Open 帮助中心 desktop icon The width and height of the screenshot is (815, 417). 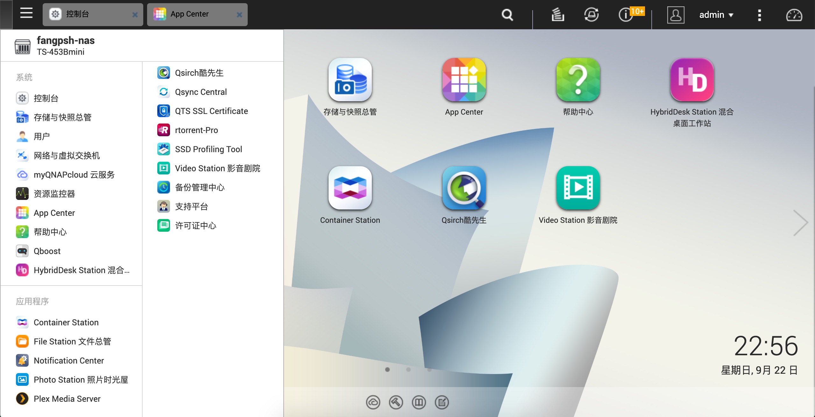pyautogui.click(x=578, y=80)
